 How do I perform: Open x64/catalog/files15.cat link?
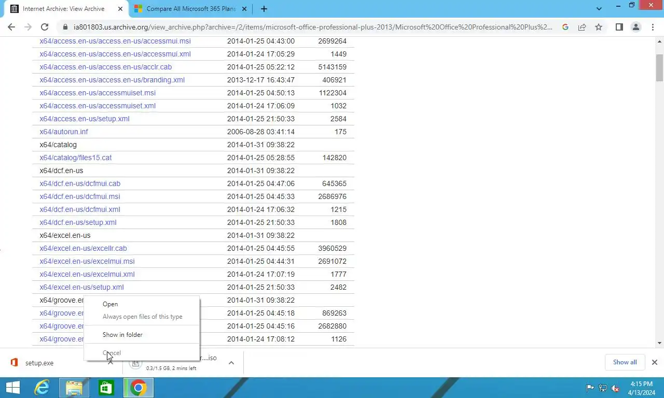point(76,158)
